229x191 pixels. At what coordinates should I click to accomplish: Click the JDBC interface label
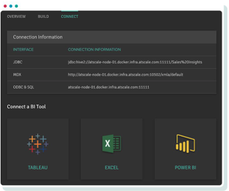tap(18, 62)
